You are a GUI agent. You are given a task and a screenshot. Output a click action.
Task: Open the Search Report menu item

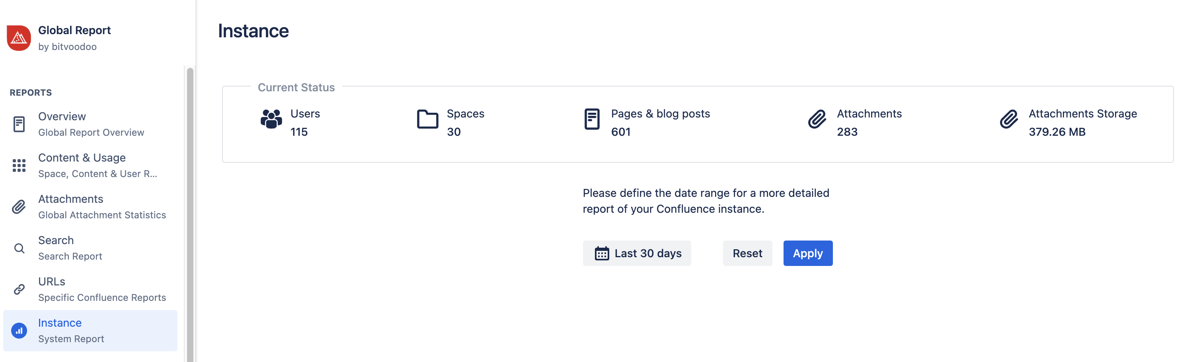pos(70,248)
